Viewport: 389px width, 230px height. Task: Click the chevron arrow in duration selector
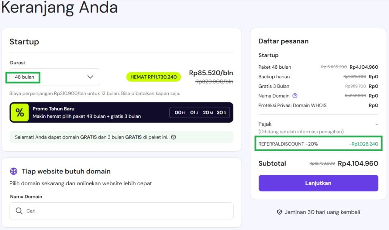pos(90,77)
